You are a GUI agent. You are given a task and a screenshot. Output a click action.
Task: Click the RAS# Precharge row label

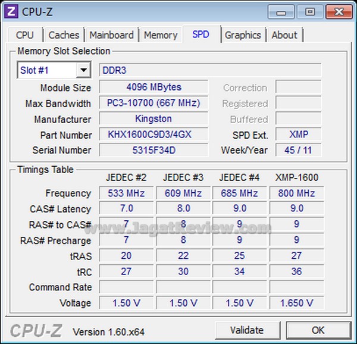[56, 240]
